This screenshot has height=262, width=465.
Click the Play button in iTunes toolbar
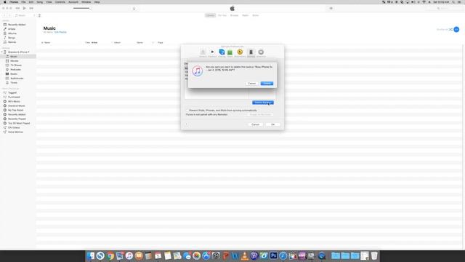pyautogui.click(x=24, y=8)
